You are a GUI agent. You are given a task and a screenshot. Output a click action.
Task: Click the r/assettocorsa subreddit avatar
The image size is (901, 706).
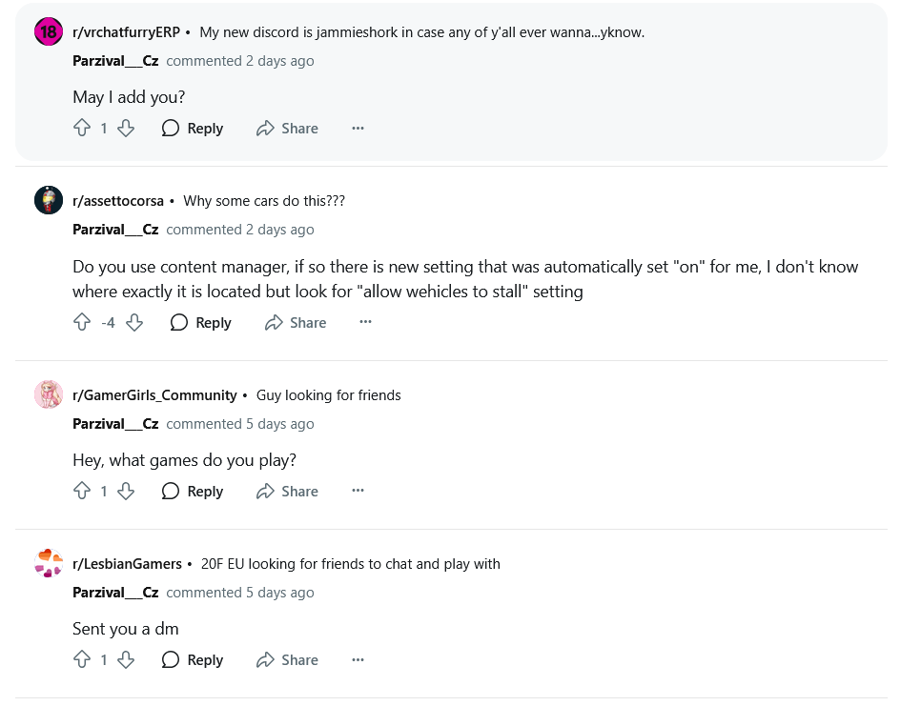[x=49, y=201]
